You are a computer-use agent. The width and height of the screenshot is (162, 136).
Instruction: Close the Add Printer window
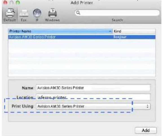coord(5,3)
